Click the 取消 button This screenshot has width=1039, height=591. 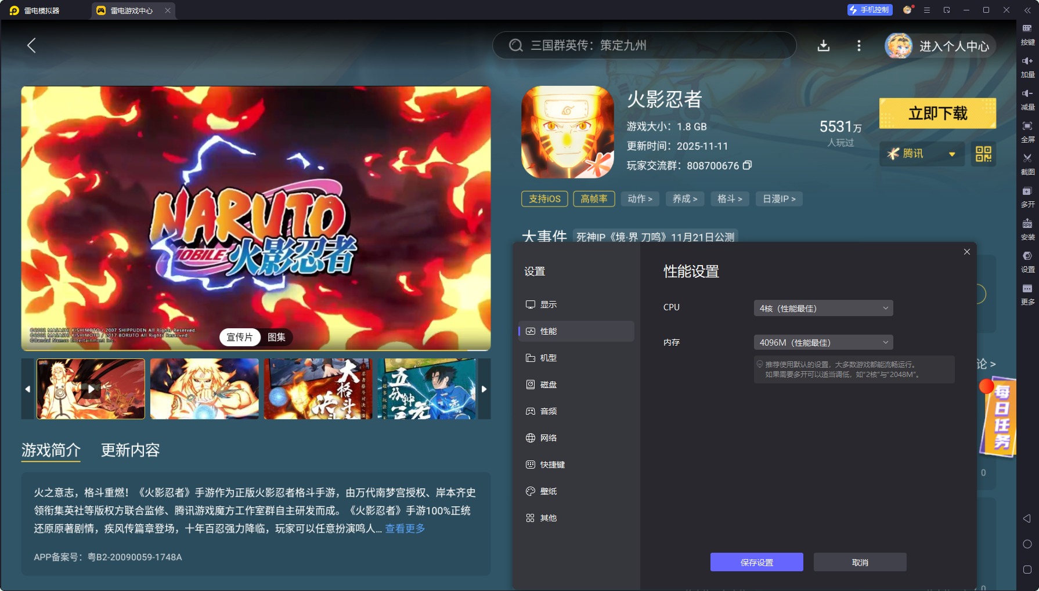click(860, 562)
